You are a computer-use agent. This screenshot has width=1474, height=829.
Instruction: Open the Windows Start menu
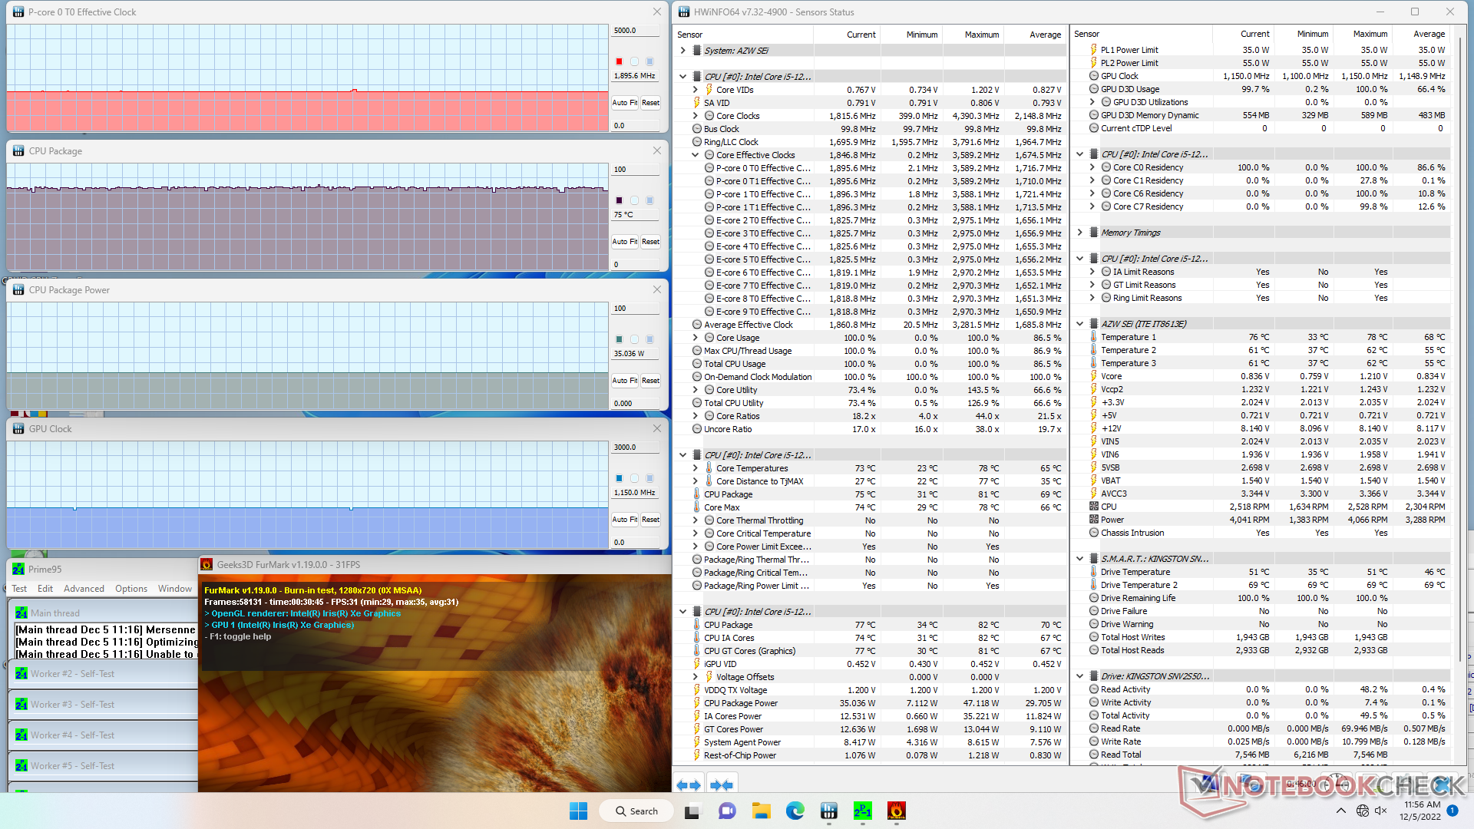click(x=578, y=811)
